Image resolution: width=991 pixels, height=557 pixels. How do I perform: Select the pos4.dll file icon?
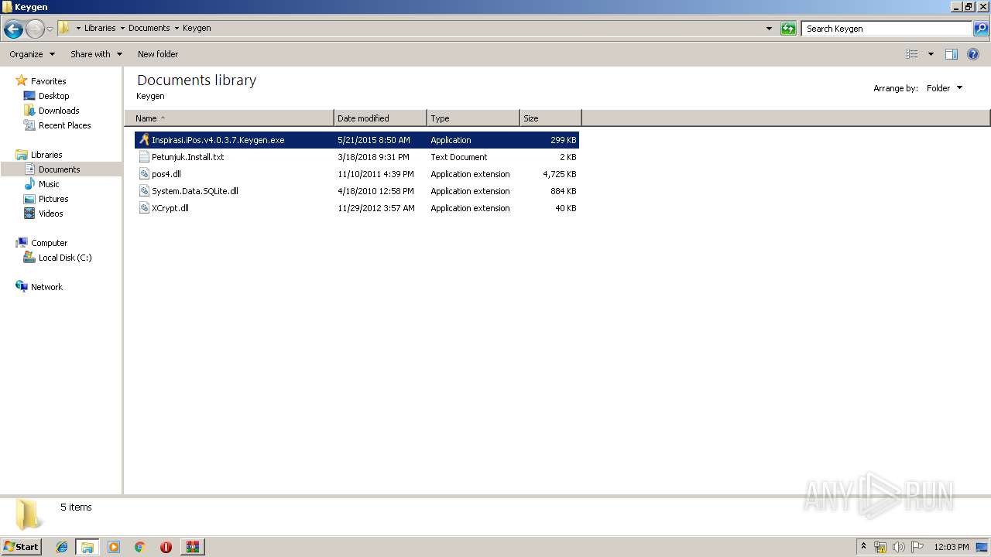144,174
